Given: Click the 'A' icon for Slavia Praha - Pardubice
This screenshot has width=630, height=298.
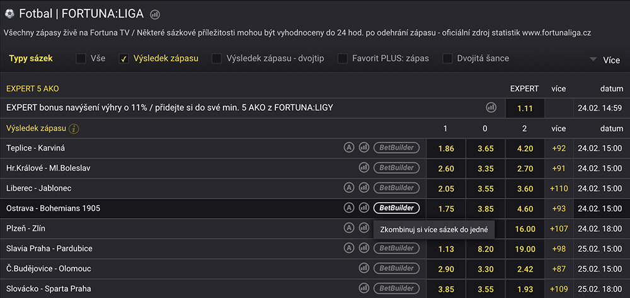Looking at the screenshot, I should (349, 248).
